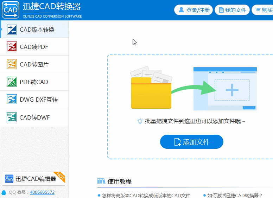Click the Xunjie CAD converter logo icon

tap(11, 10)
